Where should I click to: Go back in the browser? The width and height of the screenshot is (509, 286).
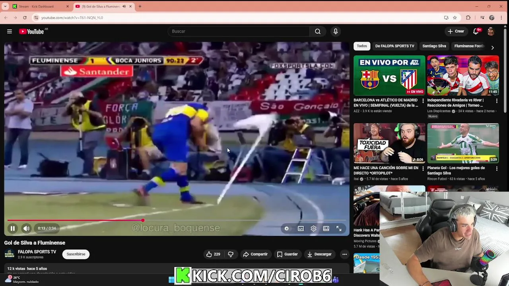point(6,18)
